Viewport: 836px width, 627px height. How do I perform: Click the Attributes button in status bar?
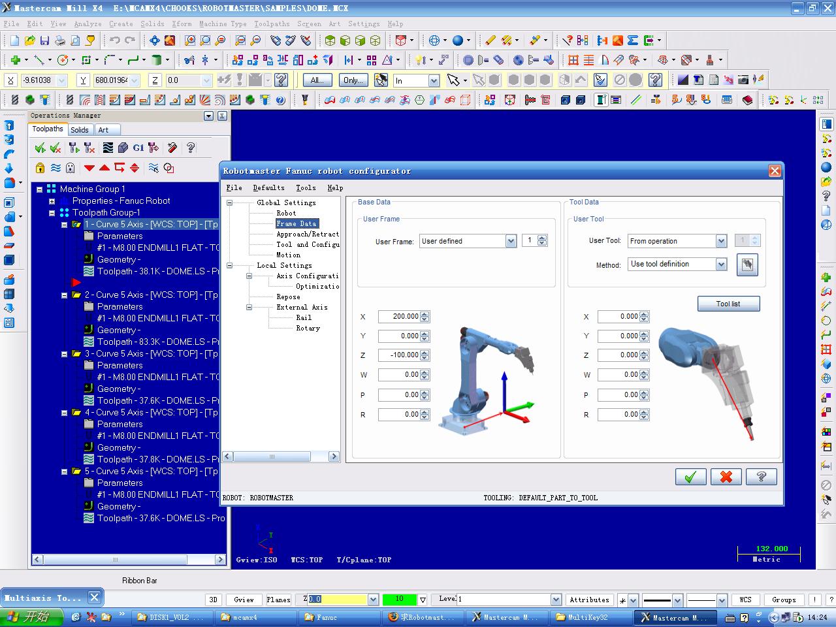589,600
